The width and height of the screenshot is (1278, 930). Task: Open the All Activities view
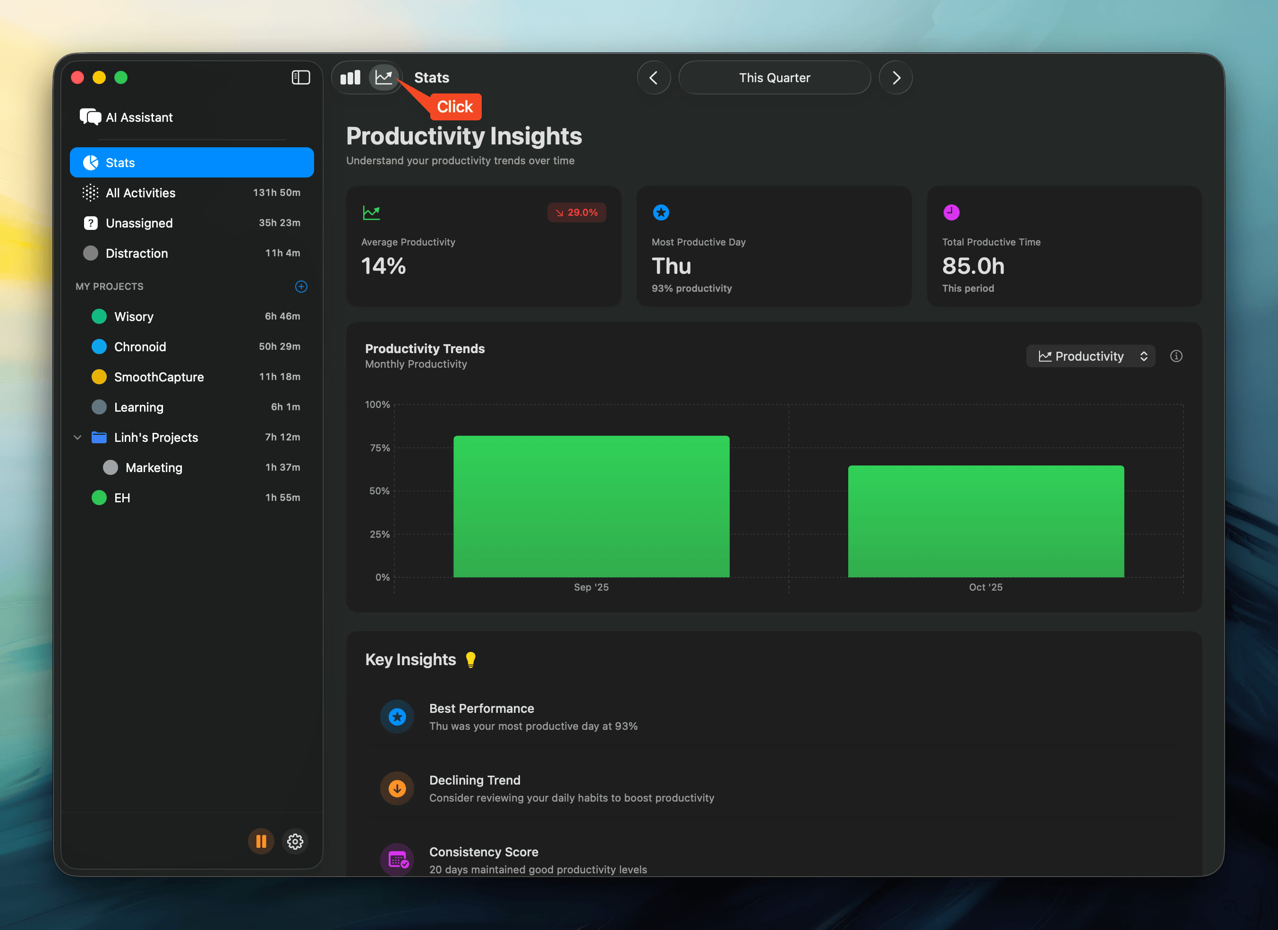tap(140, 192)
